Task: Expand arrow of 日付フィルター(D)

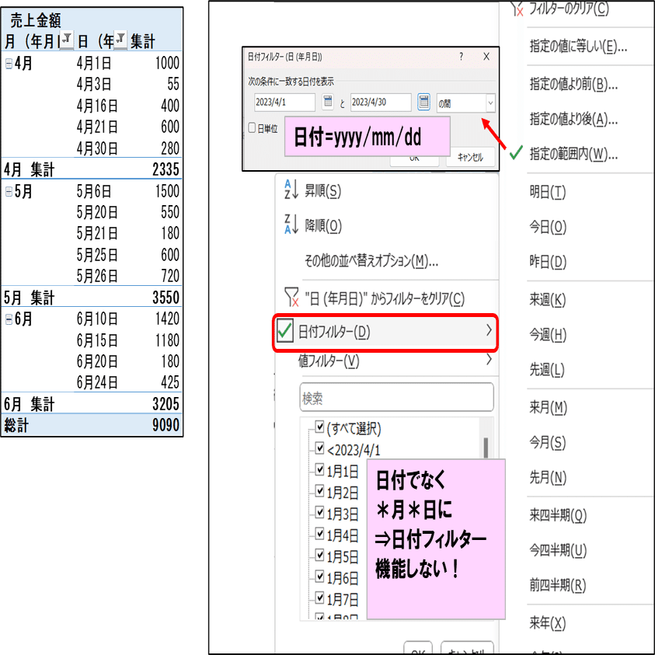Action: (x=489, y=330)
